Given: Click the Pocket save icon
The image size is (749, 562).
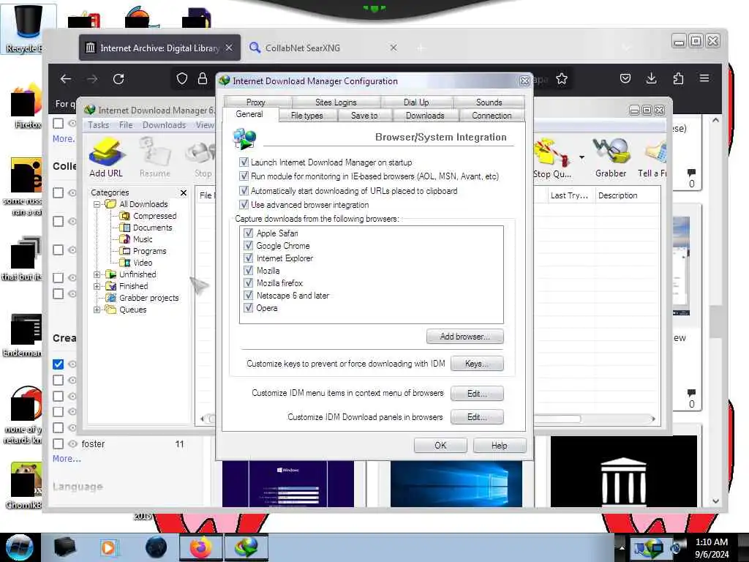Looking at the screenshot, I should (x=625, y=78).
